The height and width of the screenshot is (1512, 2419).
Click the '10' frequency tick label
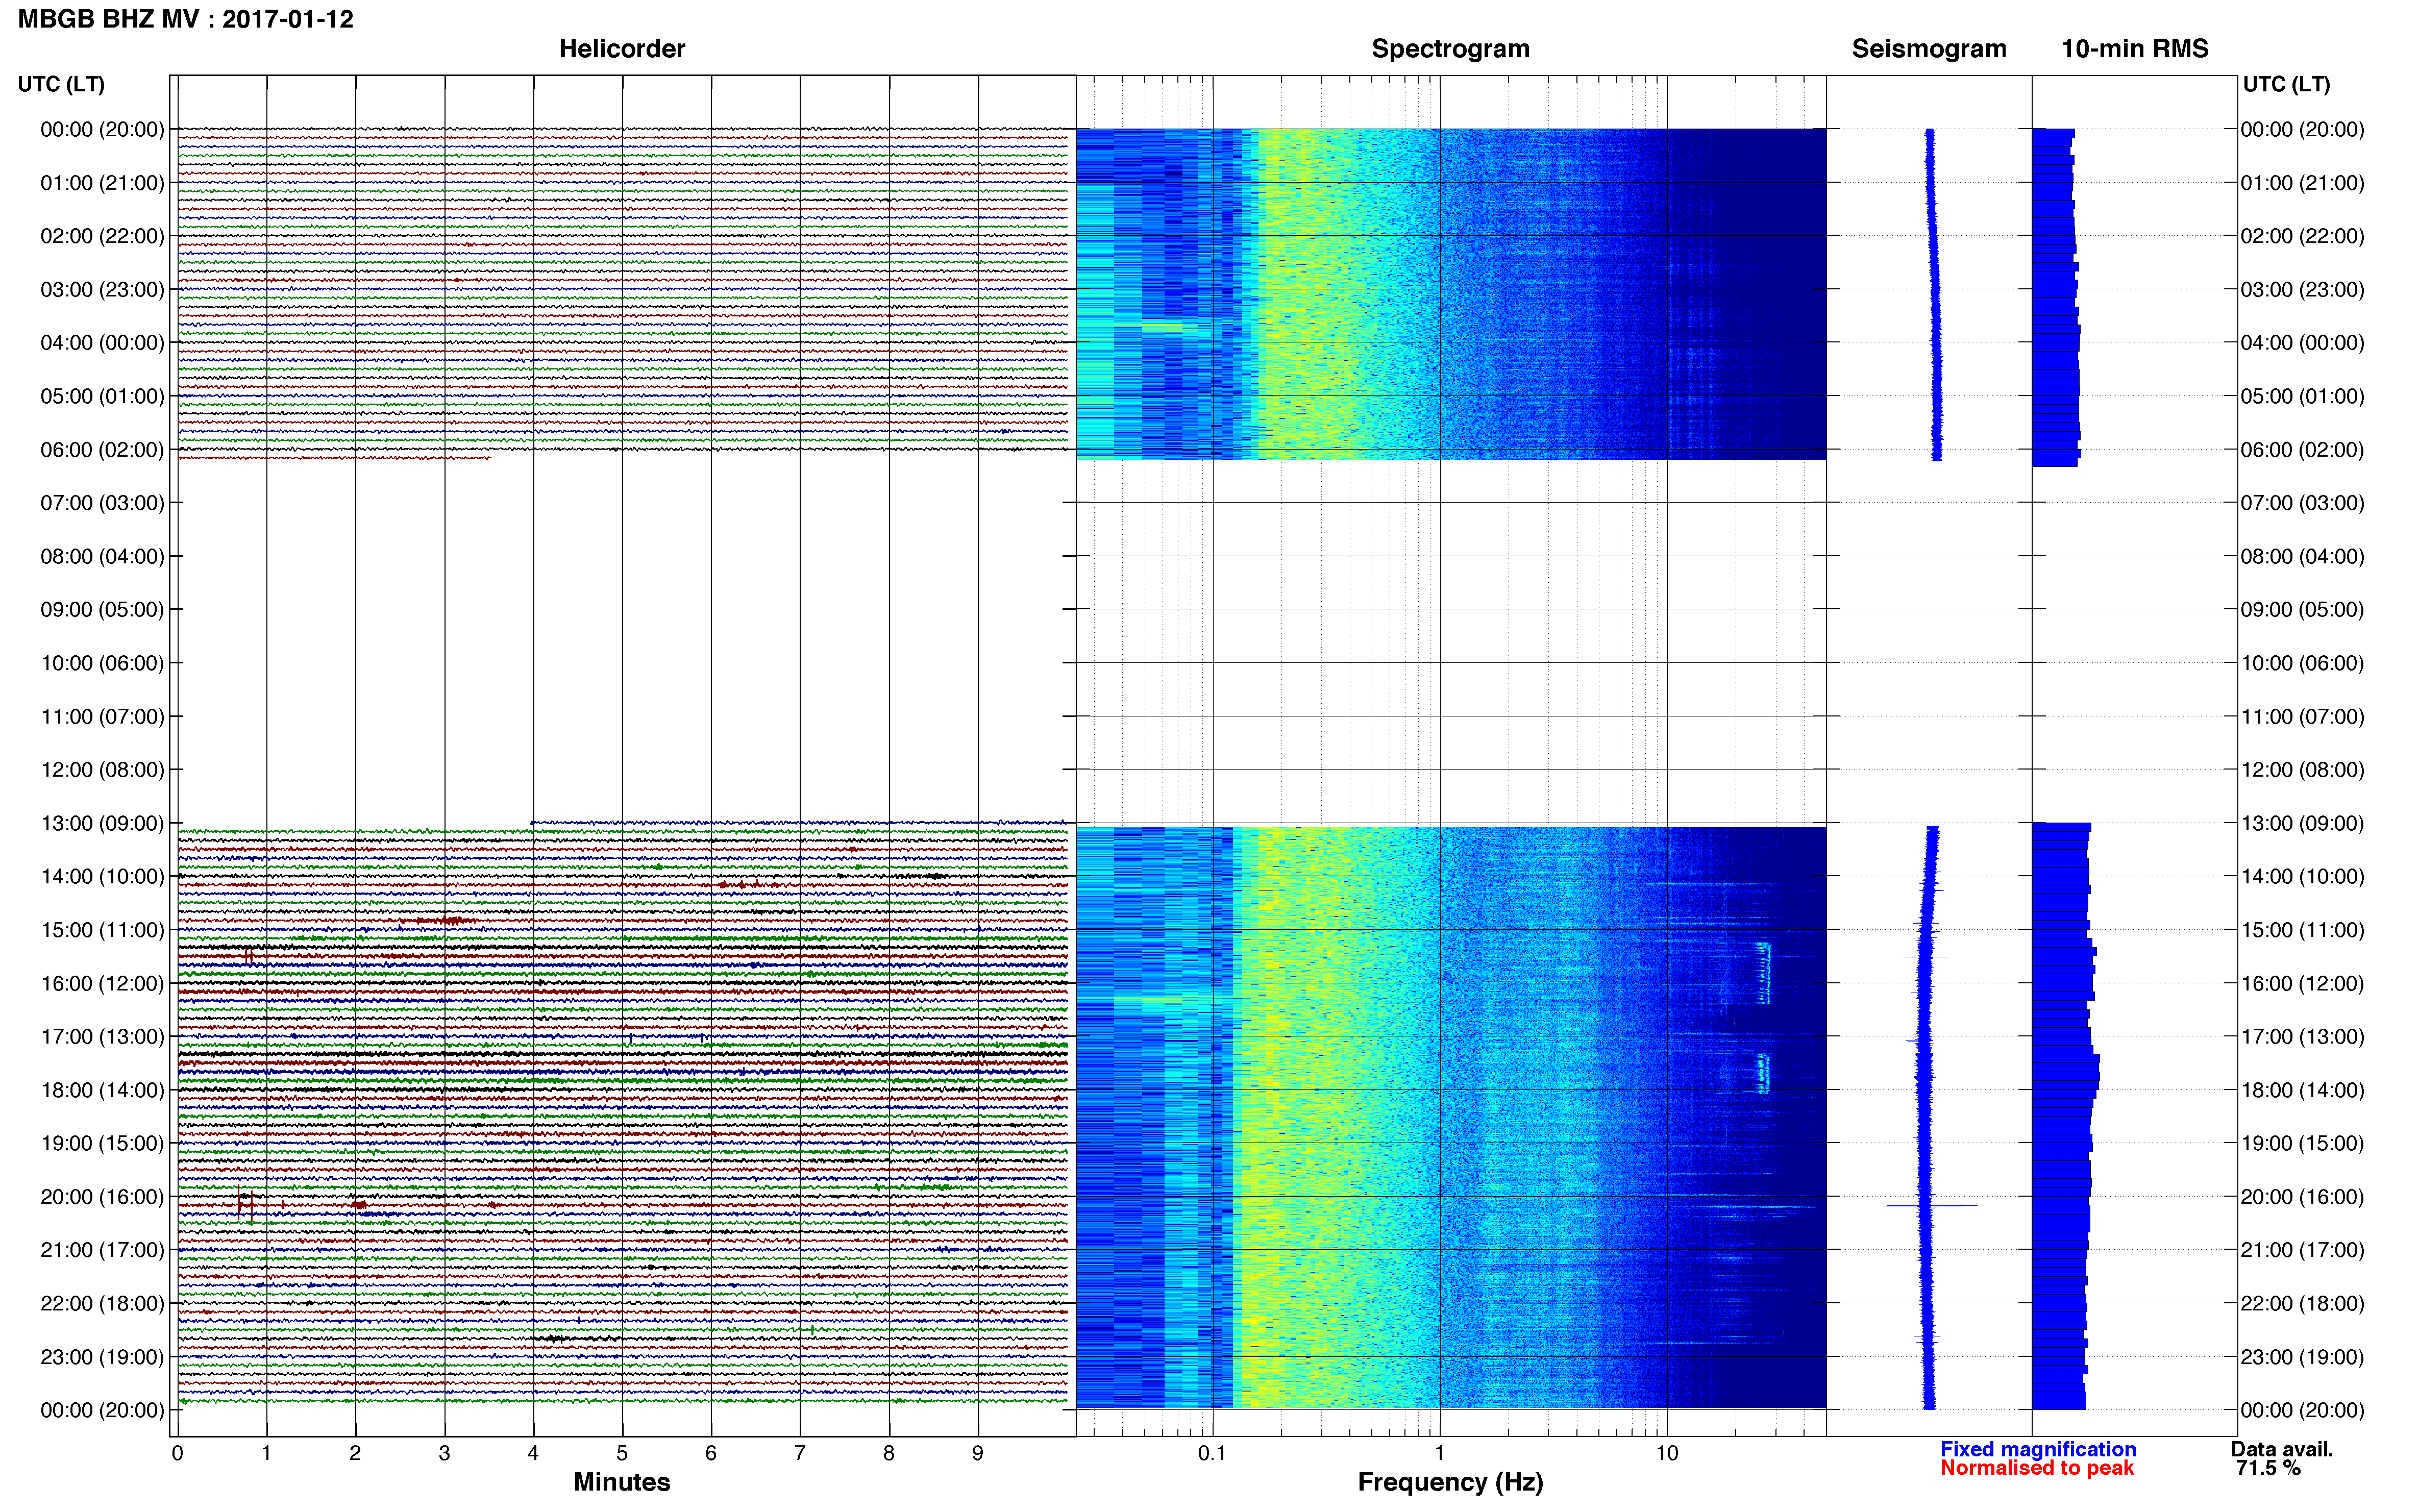1666,1453
